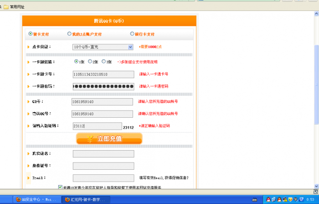Choose the 1张 card quantity radio
319x204 pixels.
click(x=76, y=61)
